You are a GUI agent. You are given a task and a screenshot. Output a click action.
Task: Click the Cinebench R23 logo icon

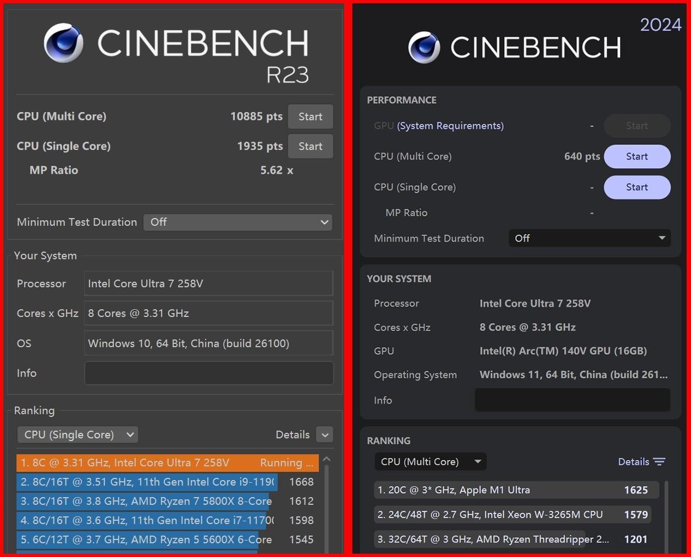(x=64, y=43)
